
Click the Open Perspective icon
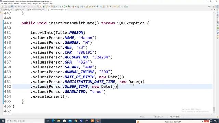pyautogui.click(x=214, y=6)
